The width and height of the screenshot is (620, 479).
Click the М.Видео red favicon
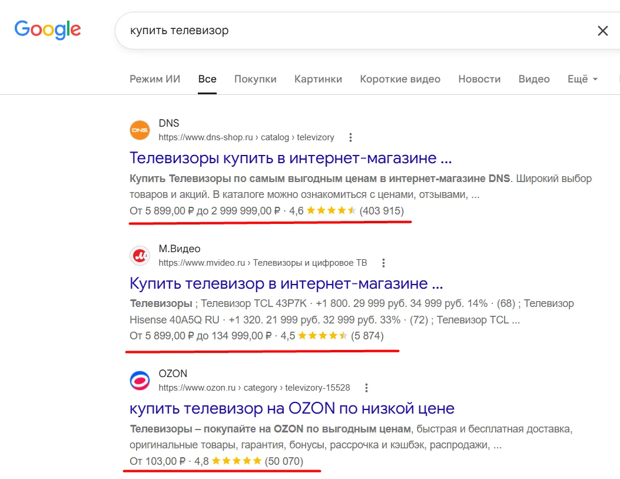click(x=140, y=256)
